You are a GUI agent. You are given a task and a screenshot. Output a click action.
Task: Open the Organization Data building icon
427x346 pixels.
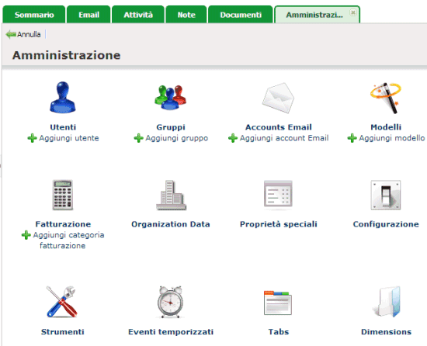[x=171, y=195]
